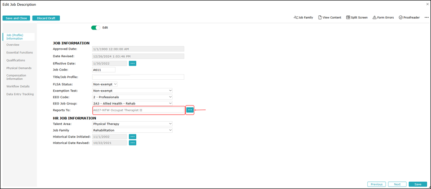Image resolution: width=431 pixels, height=189 pixels.
Task: Click the Title/Job Profile field
Action: 138,77
